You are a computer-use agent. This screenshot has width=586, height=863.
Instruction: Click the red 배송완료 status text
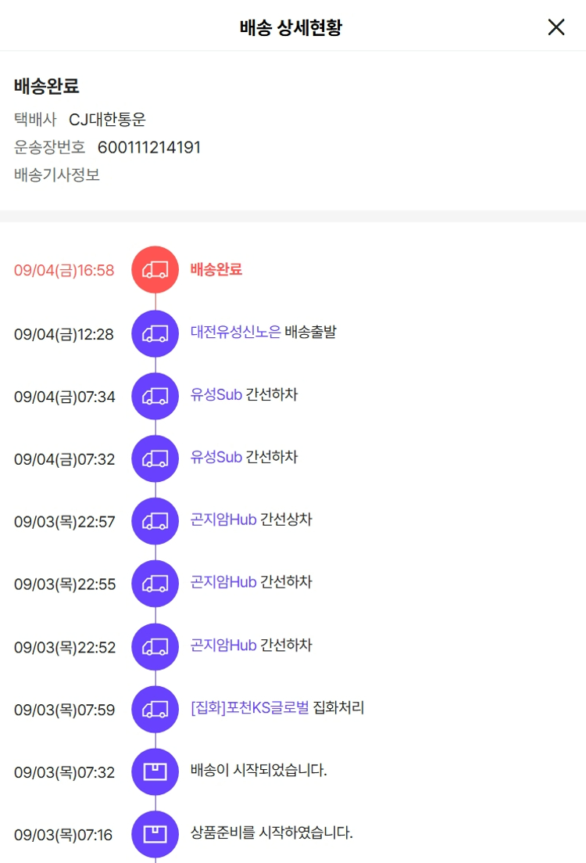[x=216, y=269]
